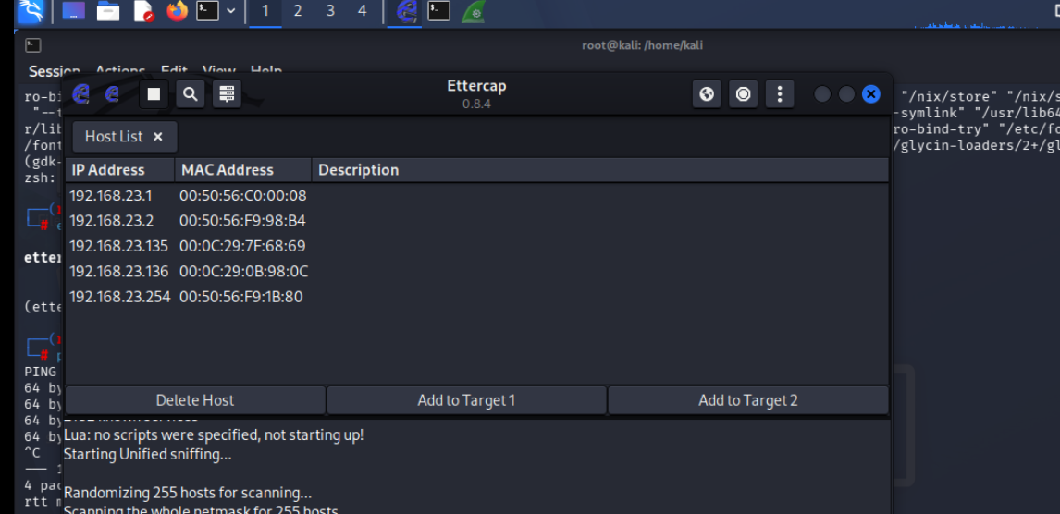Click MAC 00:50:56:F9:1B:80

[x=241, y=297]
